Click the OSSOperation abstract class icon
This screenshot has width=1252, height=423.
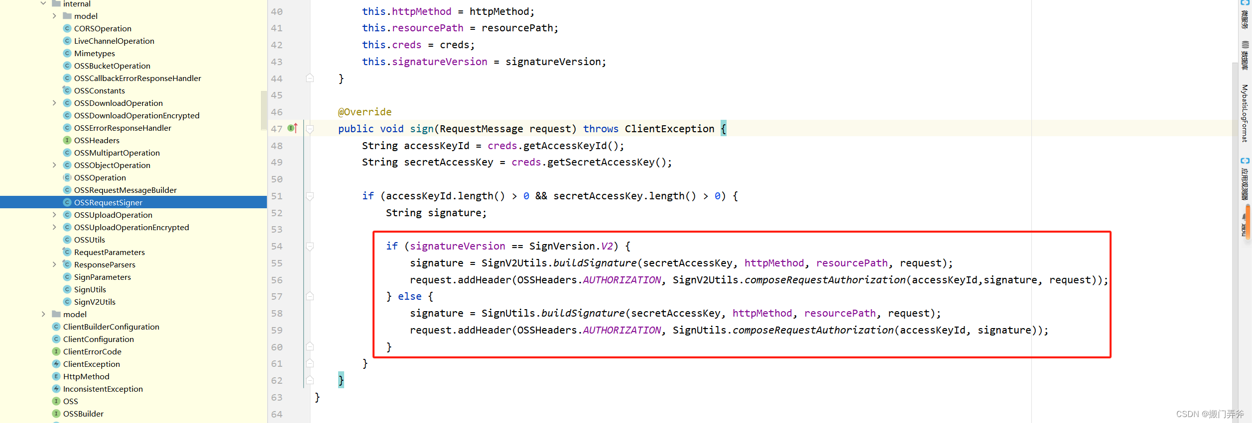[67, 177]
